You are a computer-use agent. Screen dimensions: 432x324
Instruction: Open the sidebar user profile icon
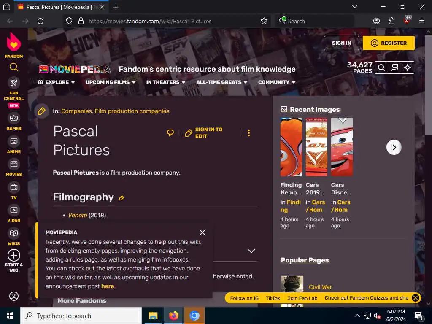14,296
